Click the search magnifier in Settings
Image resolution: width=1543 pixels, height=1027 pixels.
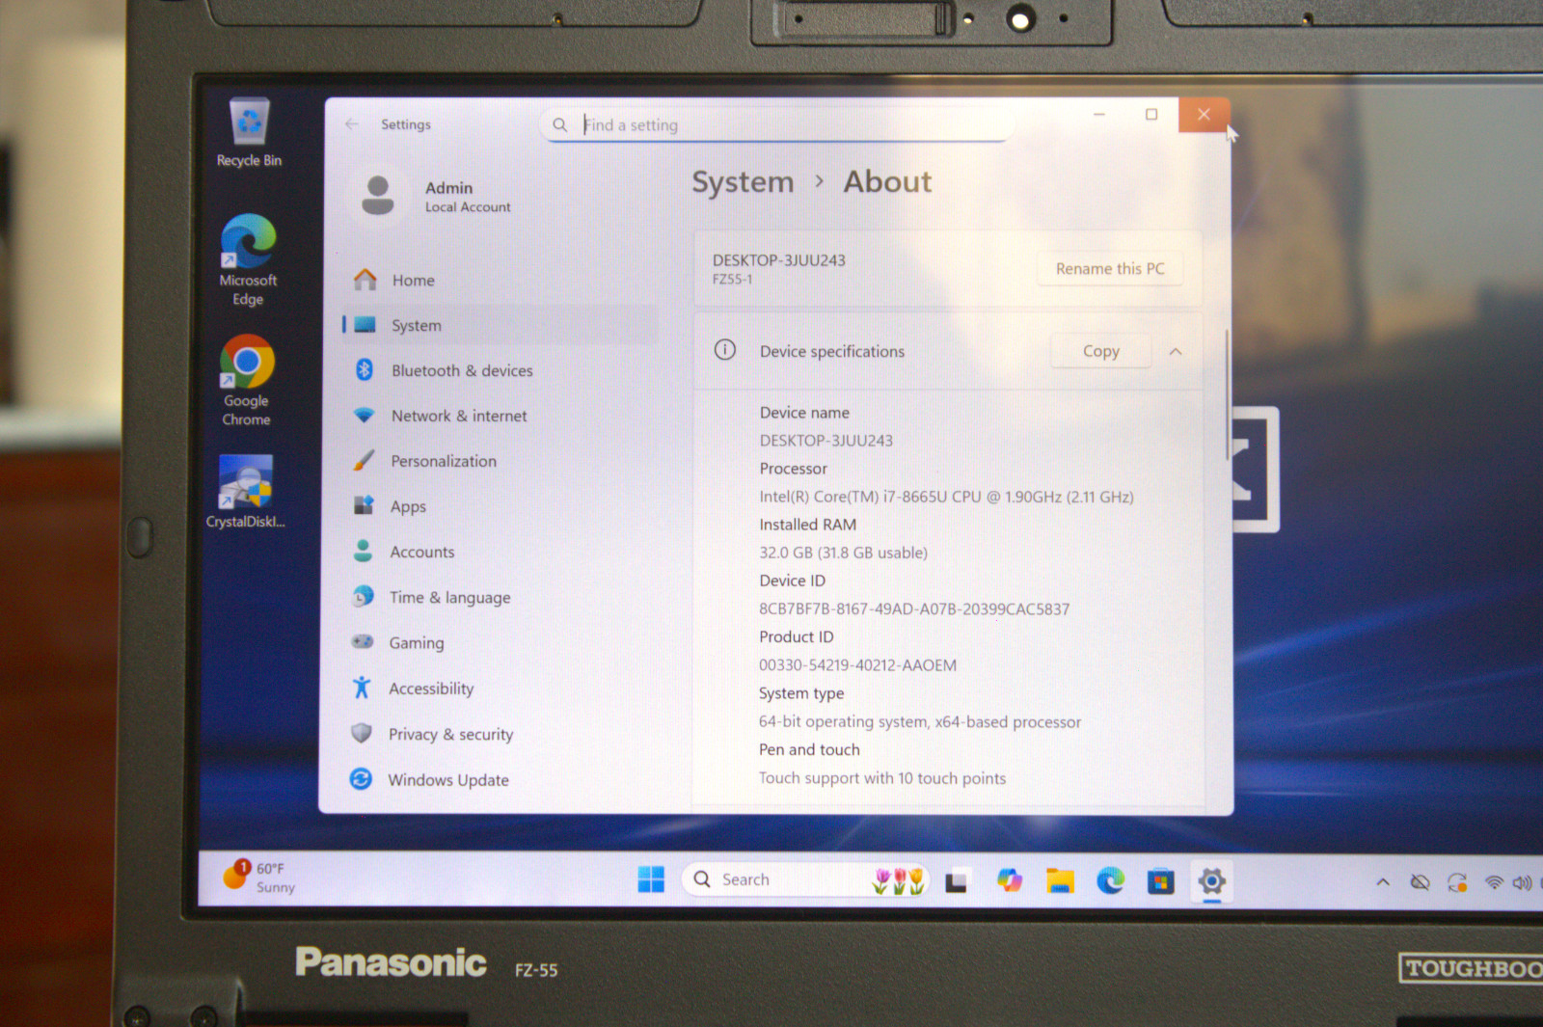(559, 125)
